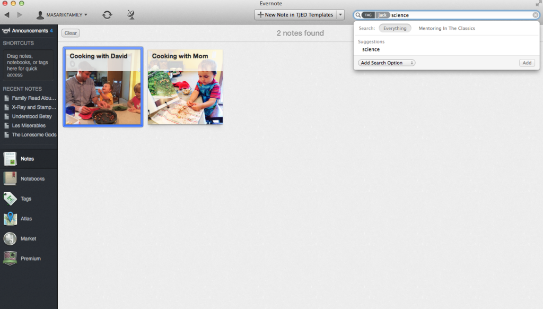
Task: Click the Notebooks sidebar icon
Action: 10,178
